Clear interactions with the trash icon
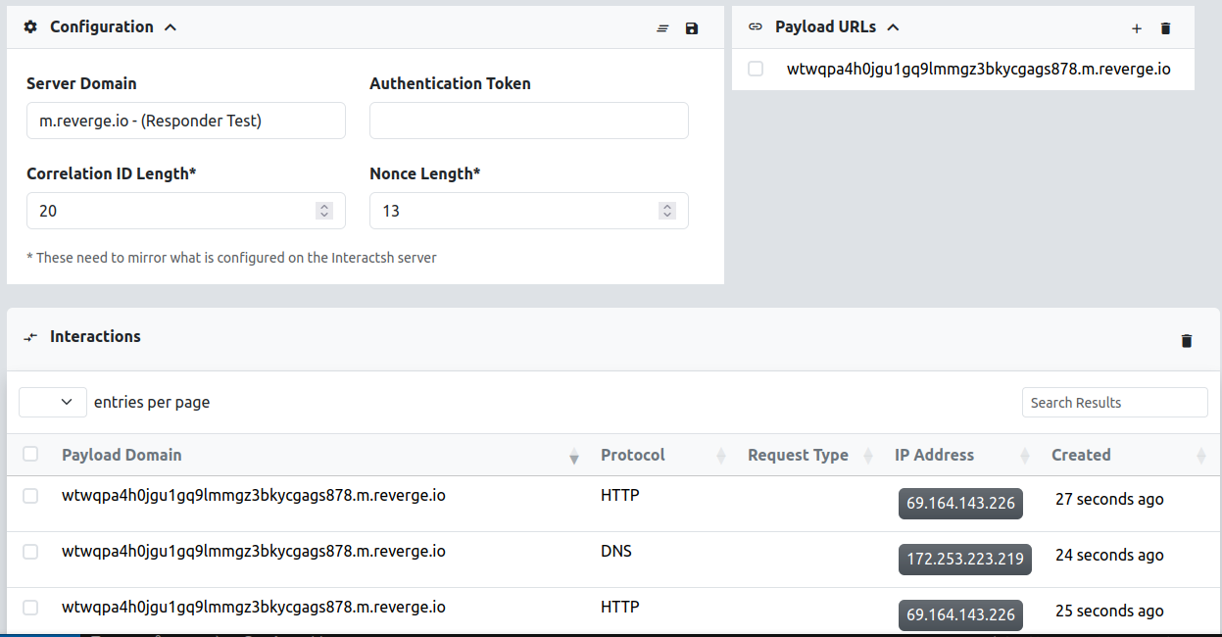The image size is (1222, 637). coord(1187,341)
